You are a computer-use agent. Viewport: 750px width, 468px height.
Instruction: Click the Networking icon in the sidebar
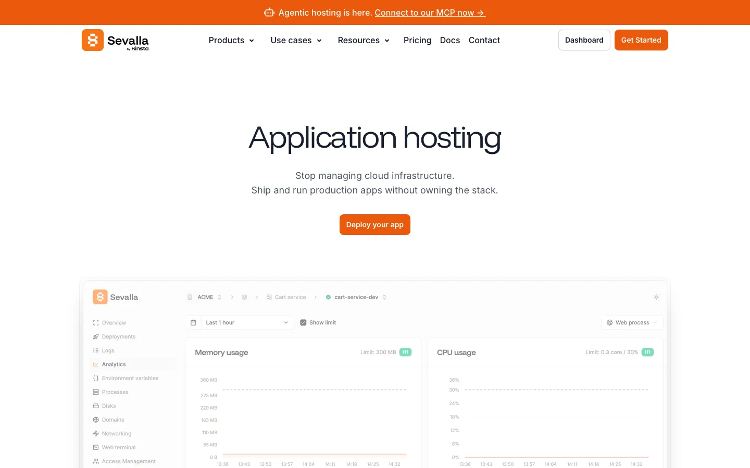coord(96,434)
